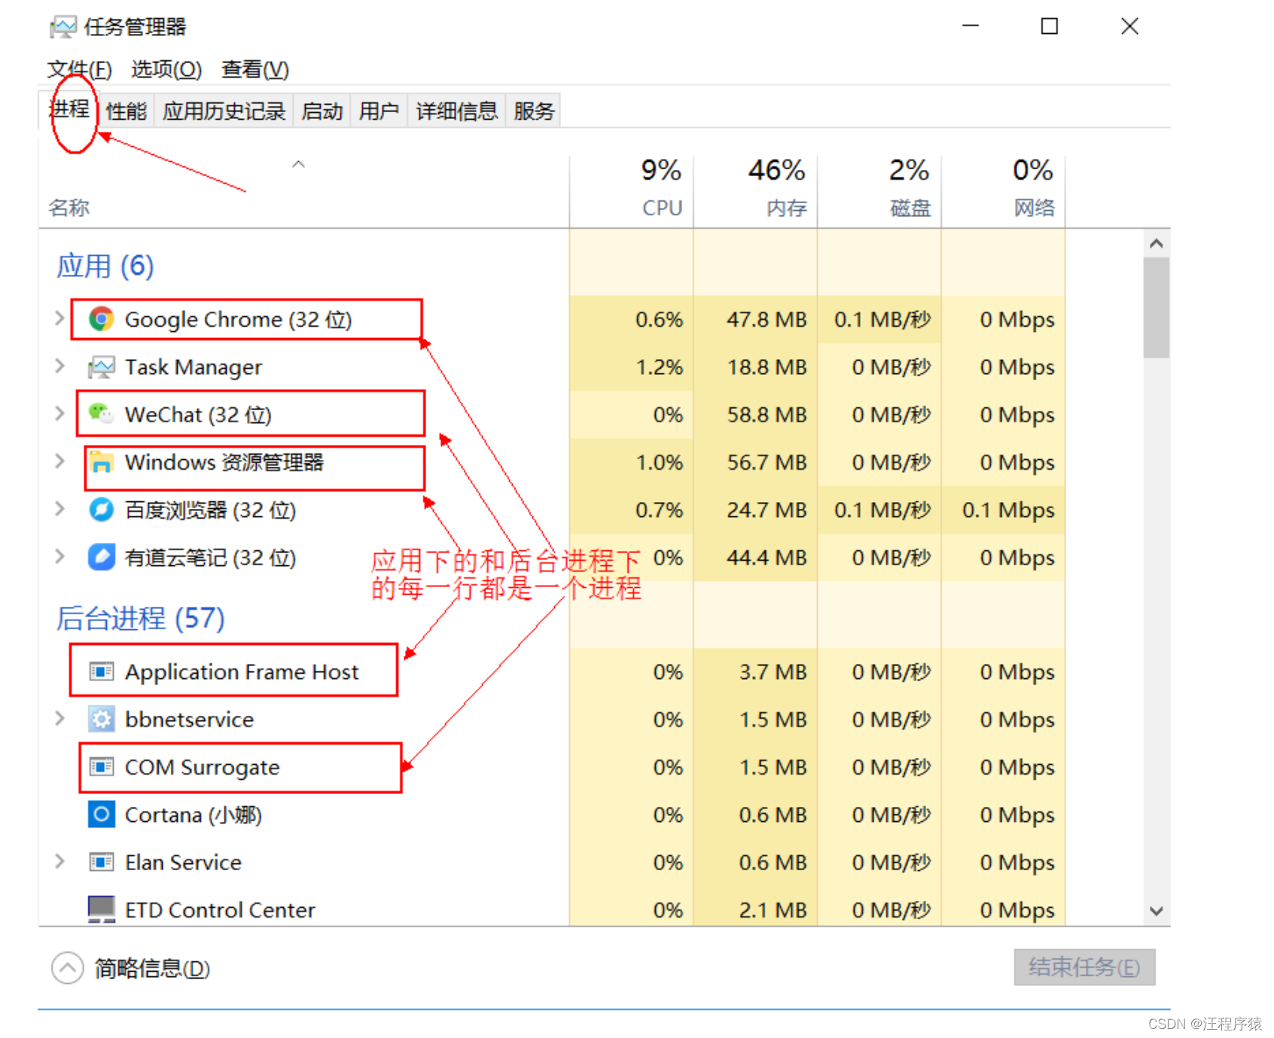This screenshot has height=1038, width=1274.
Task: Click the WeChat process icon
Action: tap(101, 413)
